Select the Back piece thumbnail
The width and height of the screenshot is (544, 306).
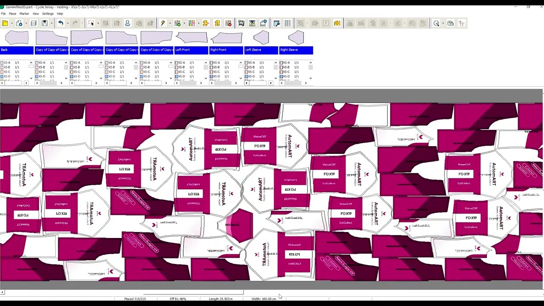17,38
